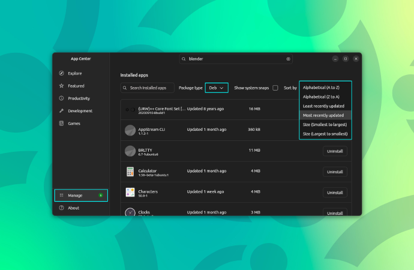
Task: Select Alphabetical (A to Z) sort option
Action: (x=325, y=88)
